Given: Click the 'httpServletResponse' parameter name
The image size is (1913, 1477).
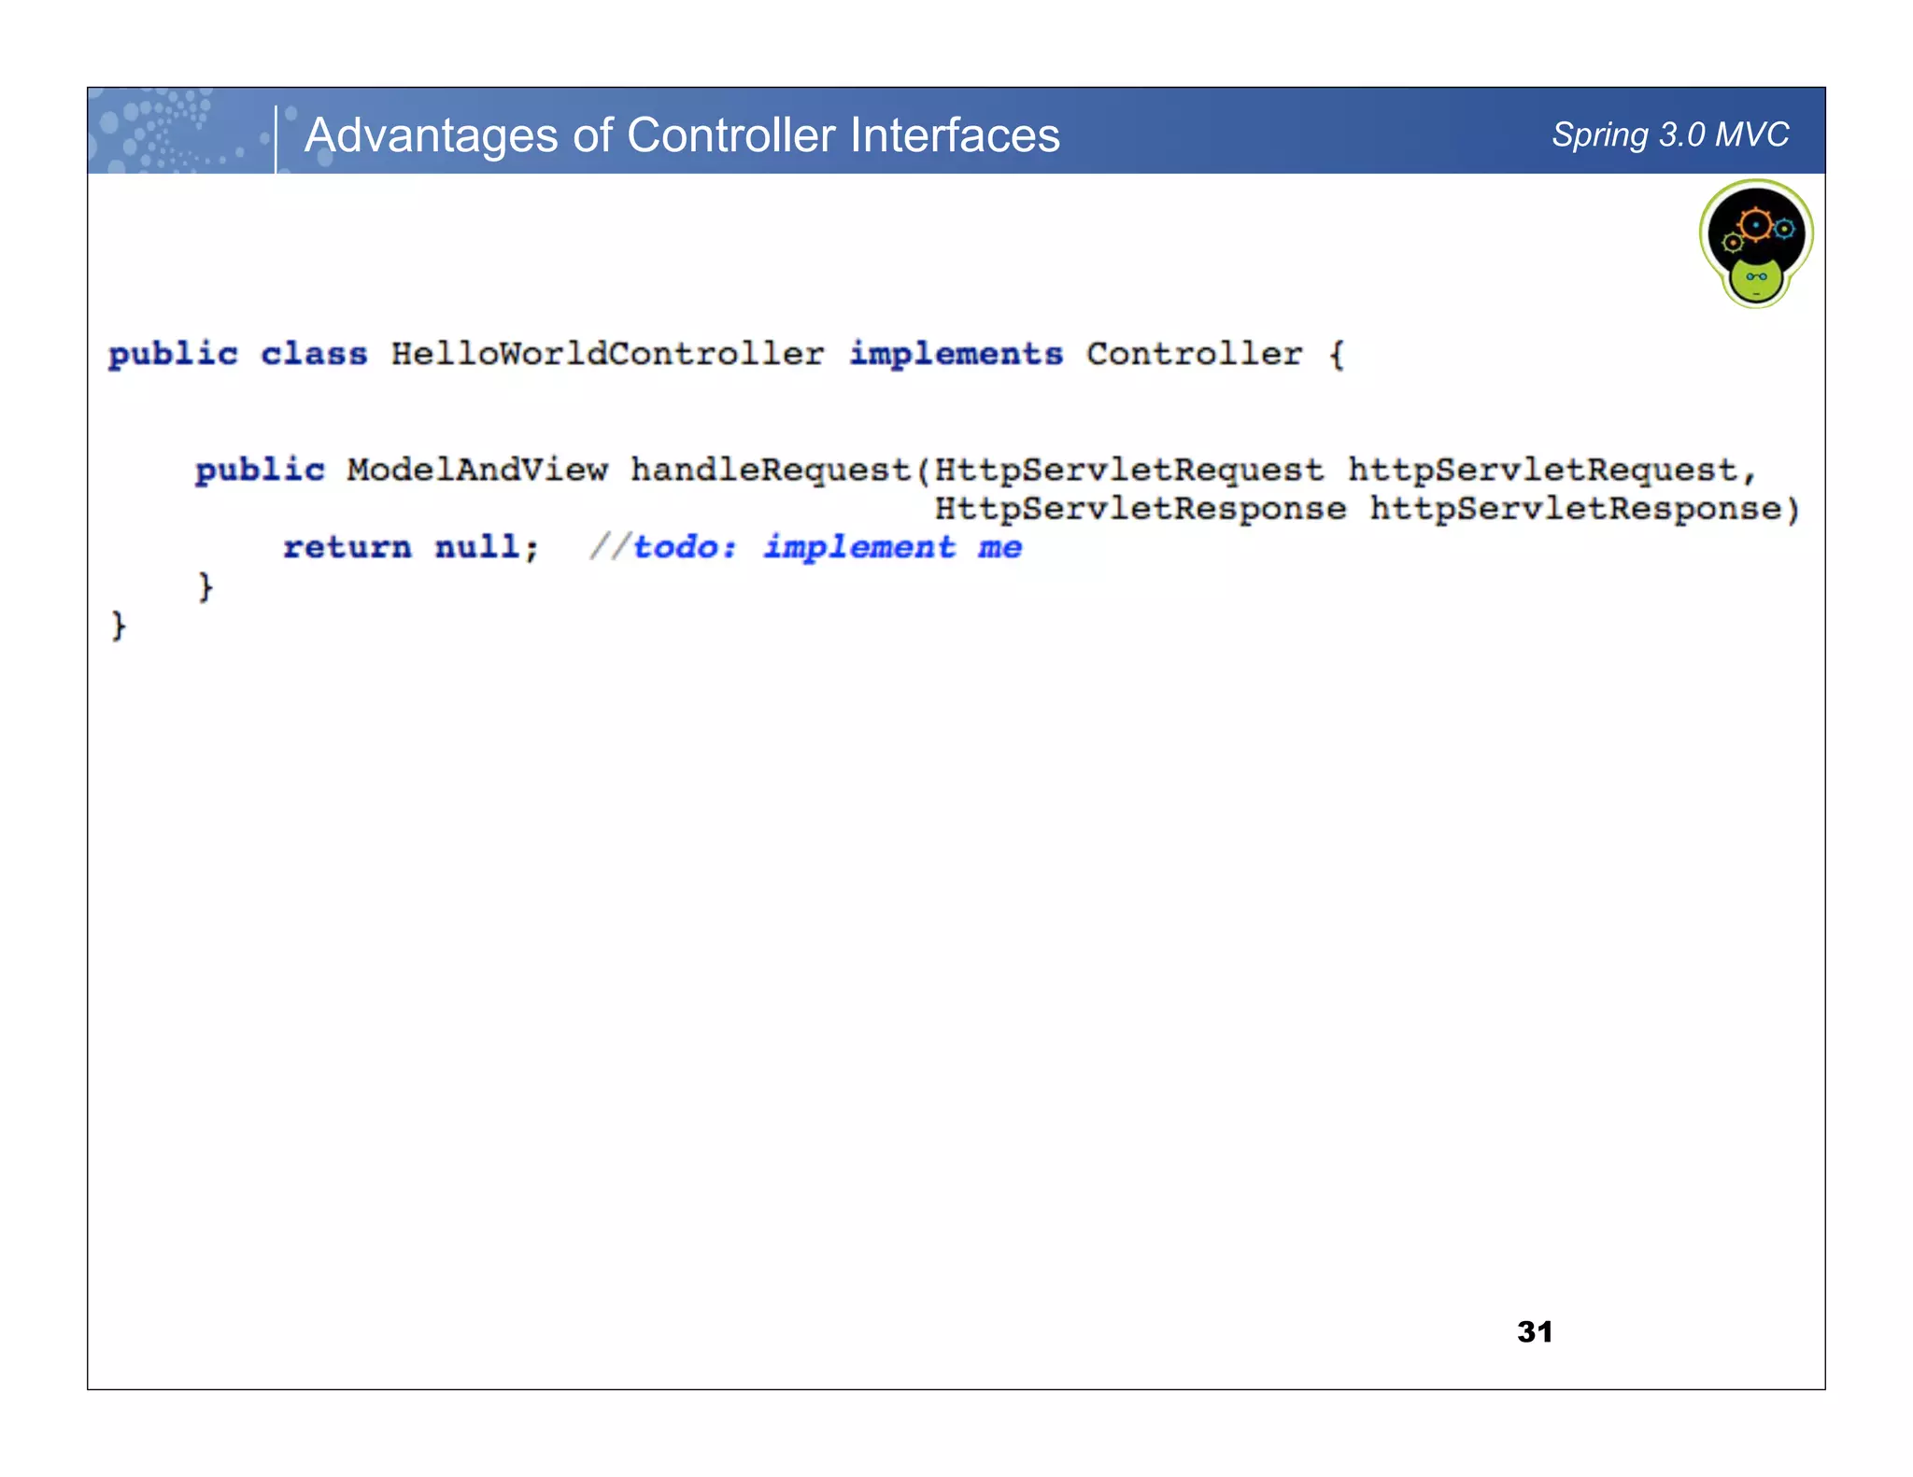Looking at the screenshot, I should [1575, 509].
